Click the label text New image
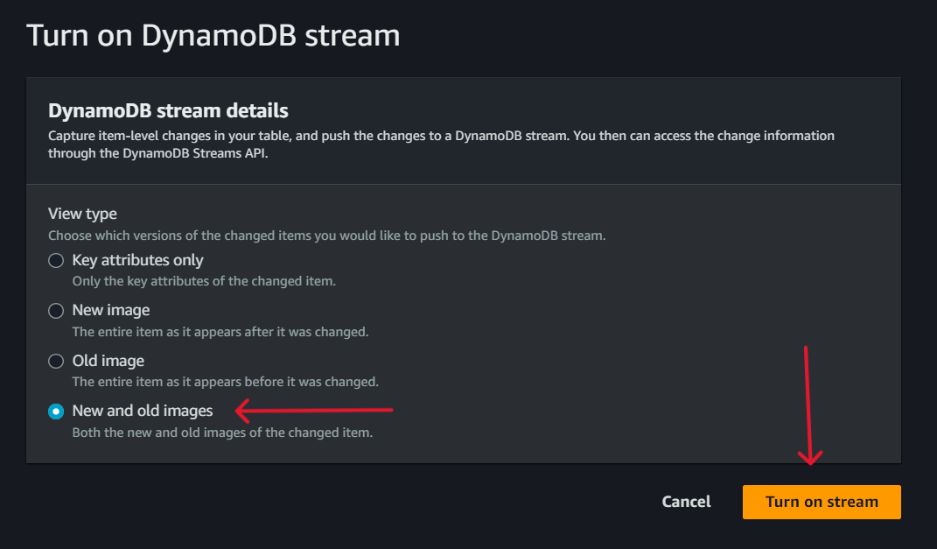 (x=109, y=310)
